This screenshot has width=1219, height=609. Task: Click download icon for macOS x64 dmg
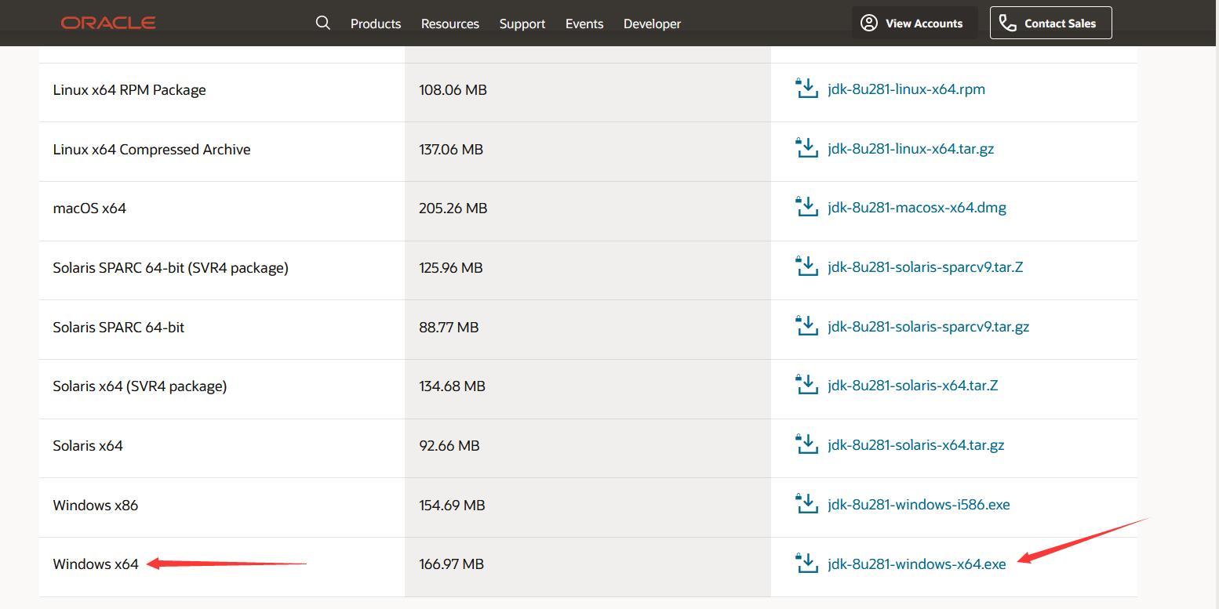pyautogui.click(x=806, y=207)
